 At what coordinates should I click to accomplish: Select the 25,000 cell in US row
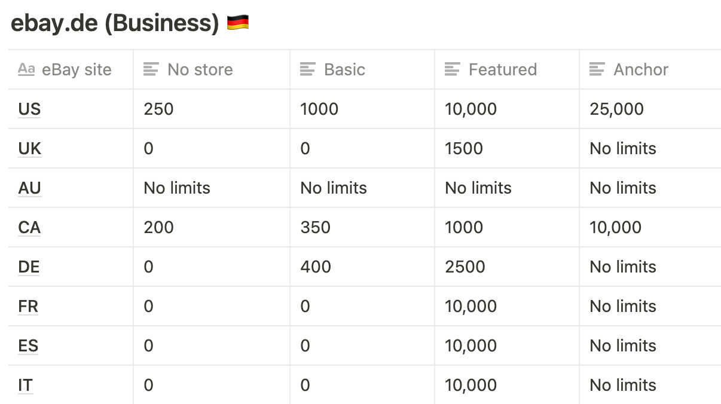(650, 109)
